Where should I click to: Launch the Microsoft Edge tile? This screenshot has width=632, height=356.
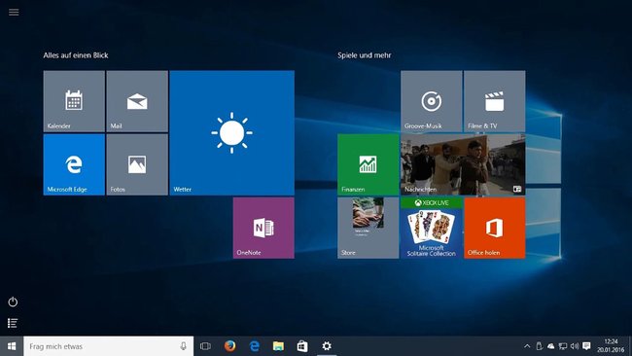point(74,164)
